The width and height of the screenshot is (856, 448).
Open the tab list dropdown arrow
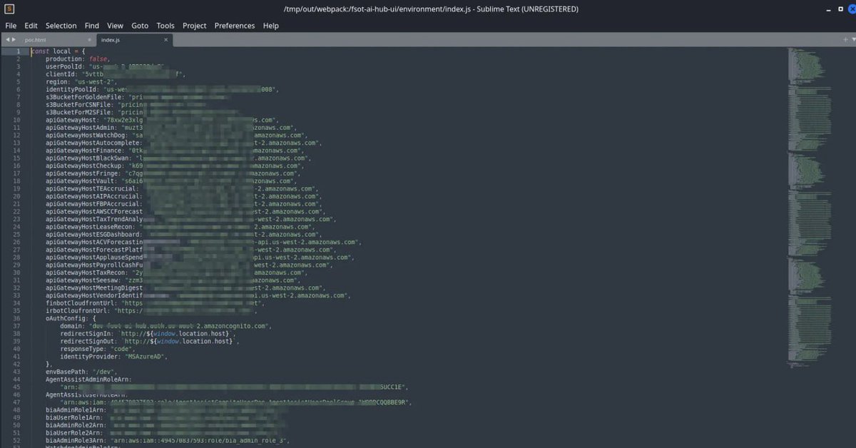pos(852,40)
